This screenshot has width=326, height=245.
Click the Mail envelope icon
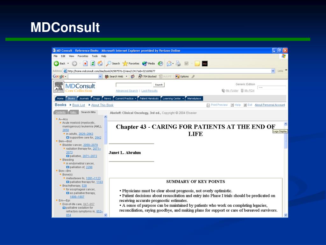click(x=169, y=63)
